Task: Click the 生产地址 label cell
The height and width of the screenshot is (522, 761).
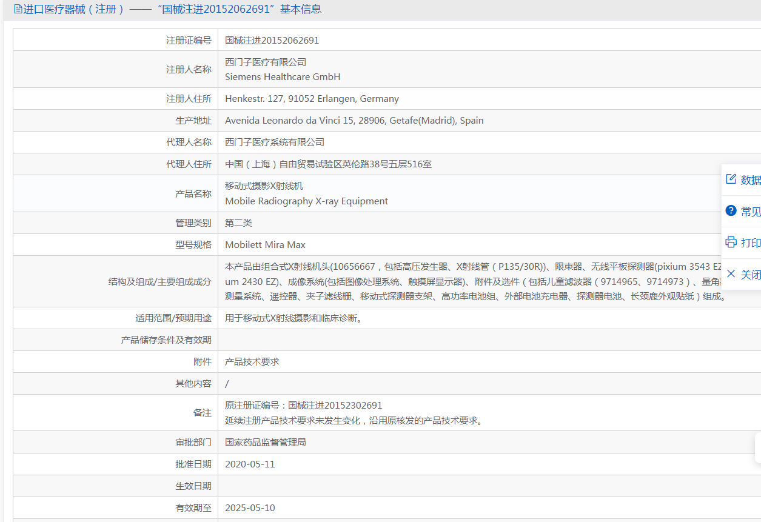Action: [116, 121]
